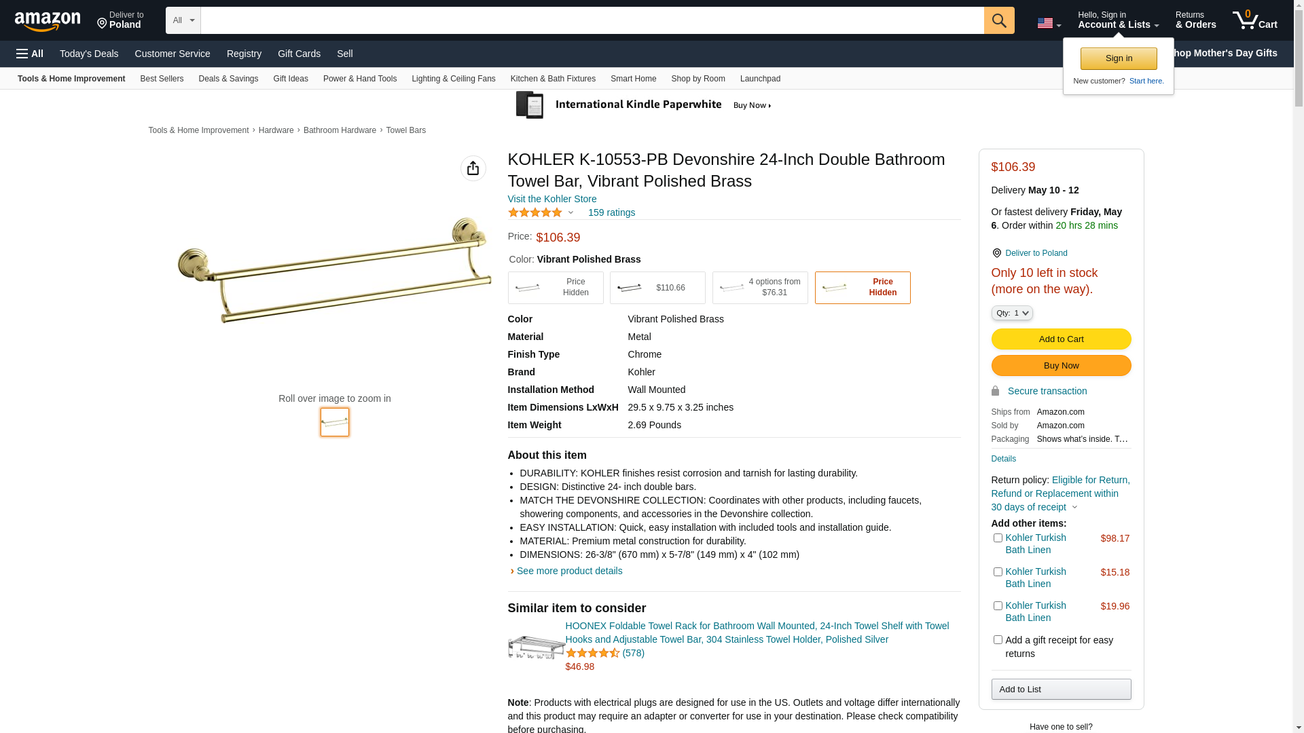Open the All hamburger menu
This screenshot has height=733, width=1304.
(x=30, y=54)
